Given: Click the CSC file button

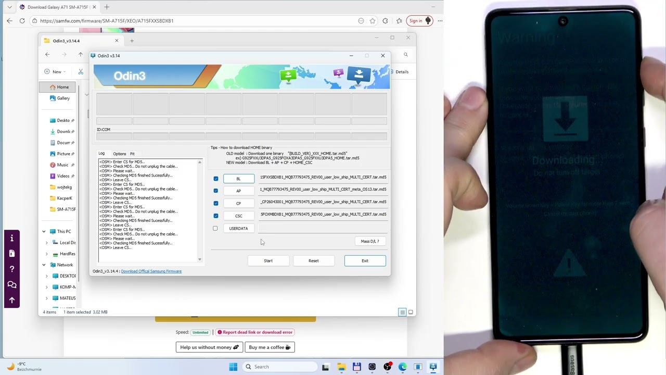Looking at the screenshot, I should coord(239,216).
